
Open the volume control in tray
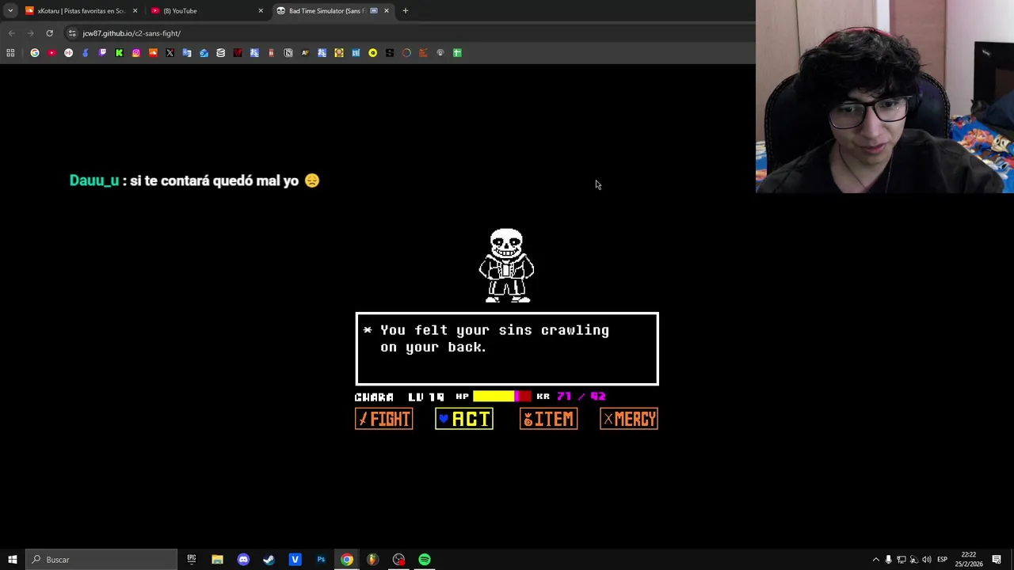[926, 560]
